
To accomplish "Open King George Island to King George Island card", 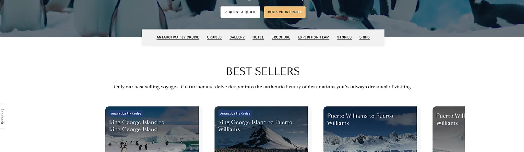I will pyautogui.click(x=152, y=129).
